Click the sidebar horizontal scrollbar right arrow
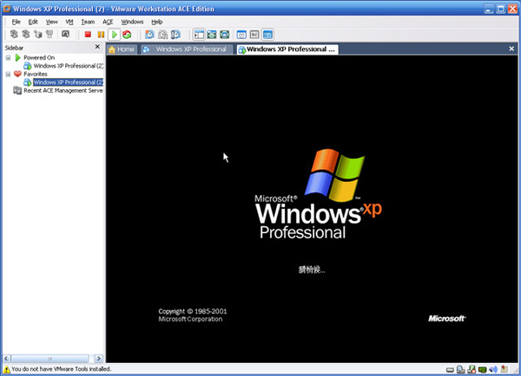Viewport: 521px width, 376px height. [x=99, y=359]
